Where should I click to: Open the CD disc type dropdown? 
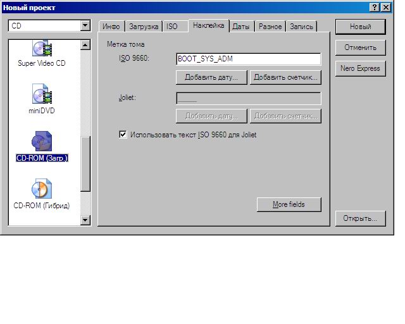[x=85, y=26]
